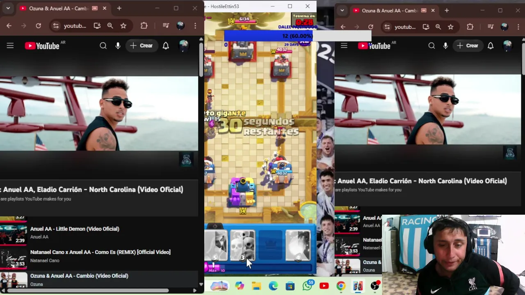Go back in left Chrome window
525x295 pixels.
point(9,26)
